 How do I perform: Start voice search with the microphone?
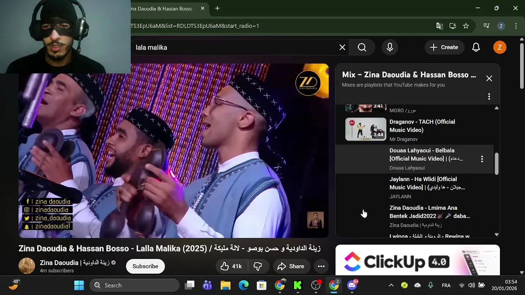click(390, 48)
